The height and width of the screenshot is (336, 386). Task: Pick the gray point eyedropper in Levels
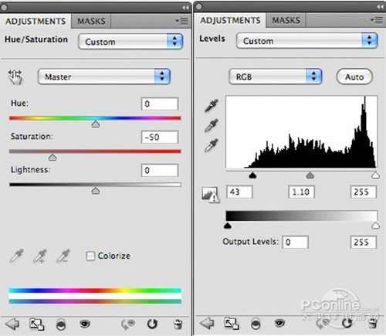tap(212, 125)
